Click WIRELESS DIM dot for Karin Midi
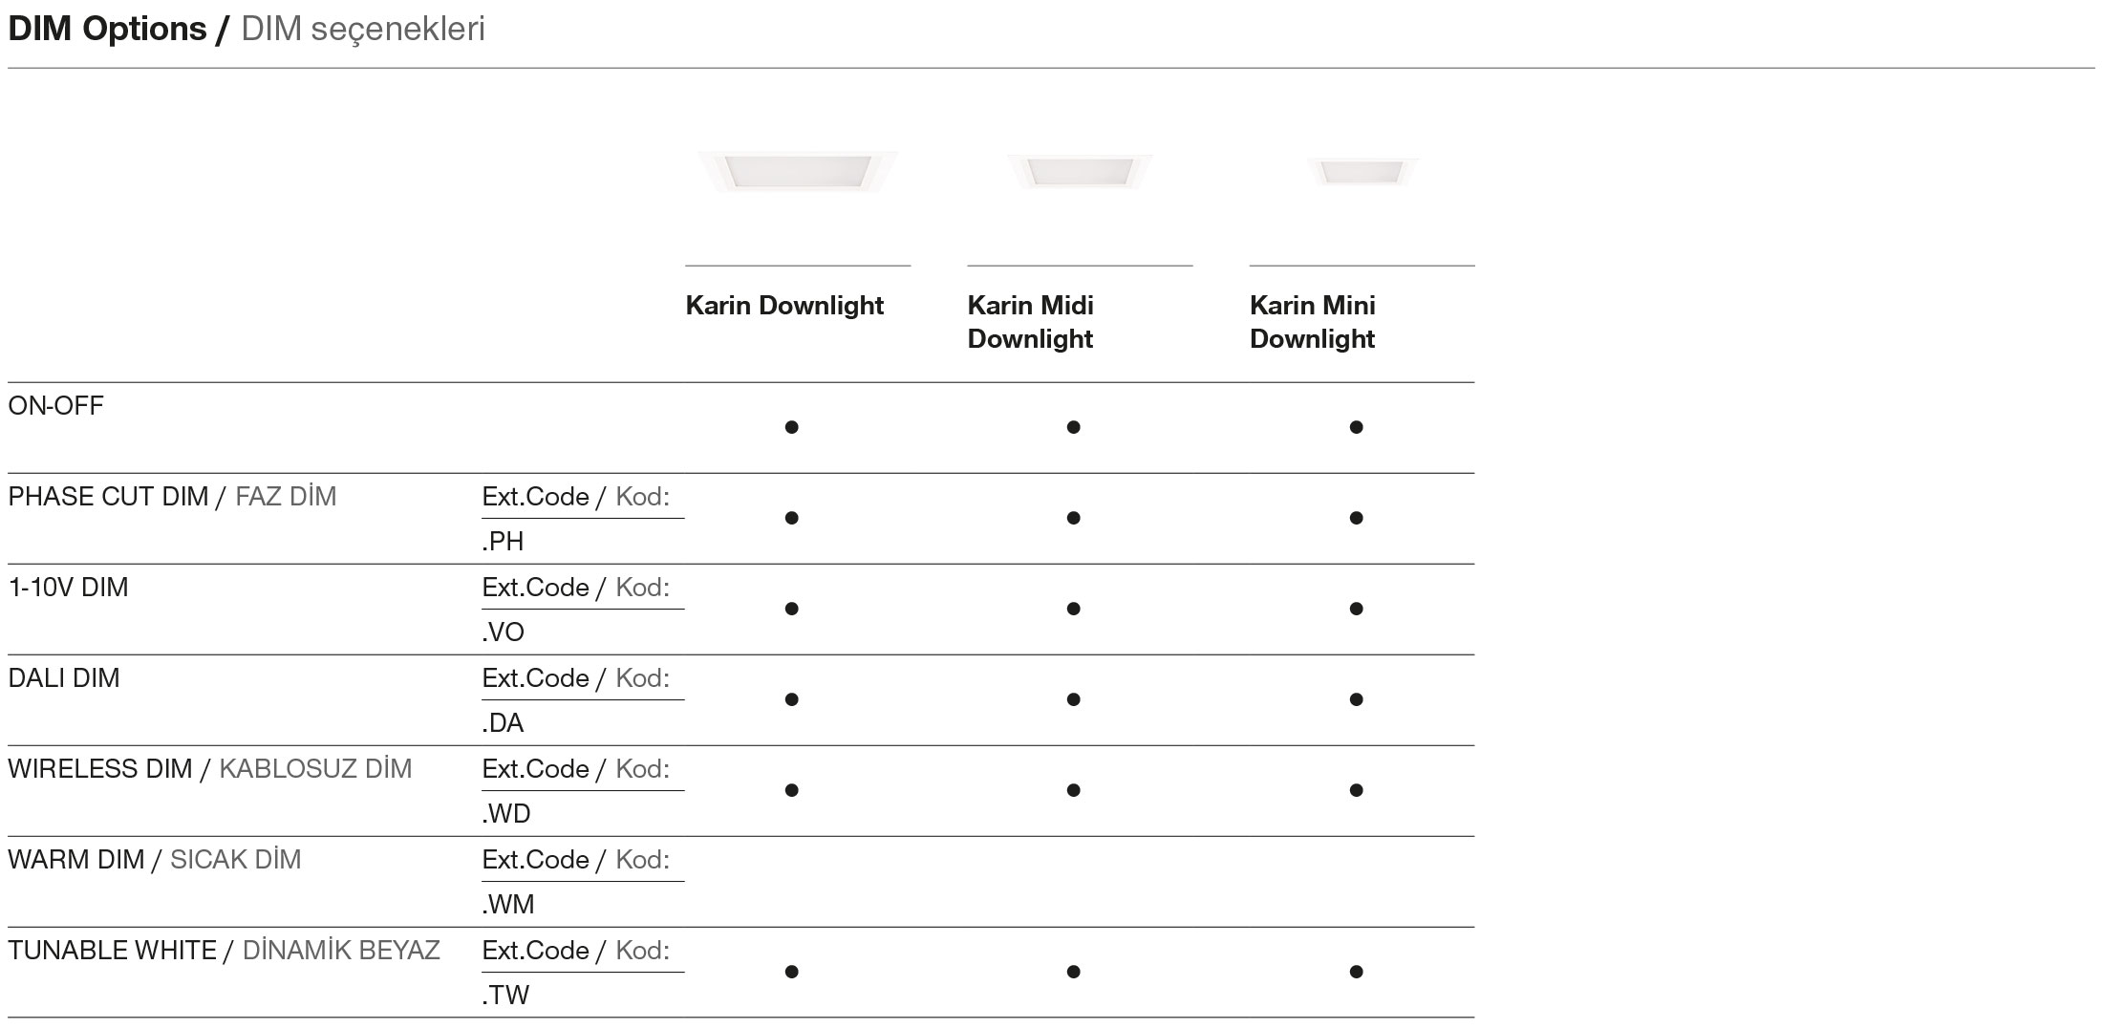The height and width of the screenshot is (1029, 2102). 1073,790
